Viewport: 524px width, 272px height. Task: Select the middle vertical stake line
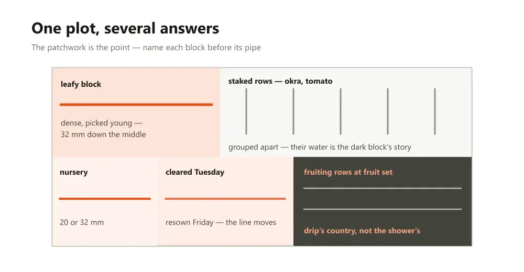(341, 111)
